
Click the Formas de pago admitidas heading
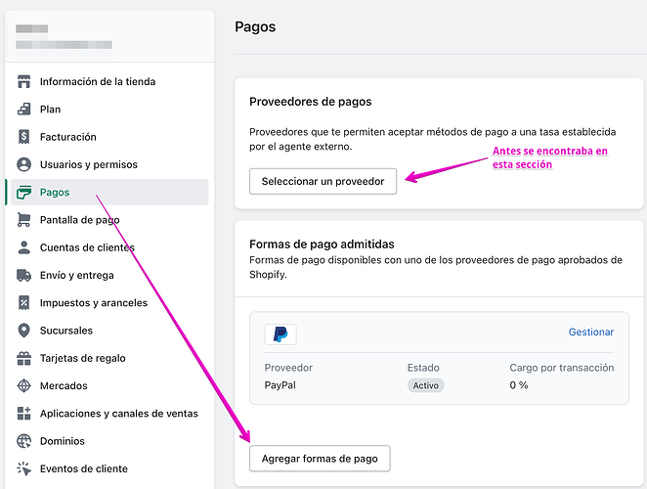tap(322, 244)
